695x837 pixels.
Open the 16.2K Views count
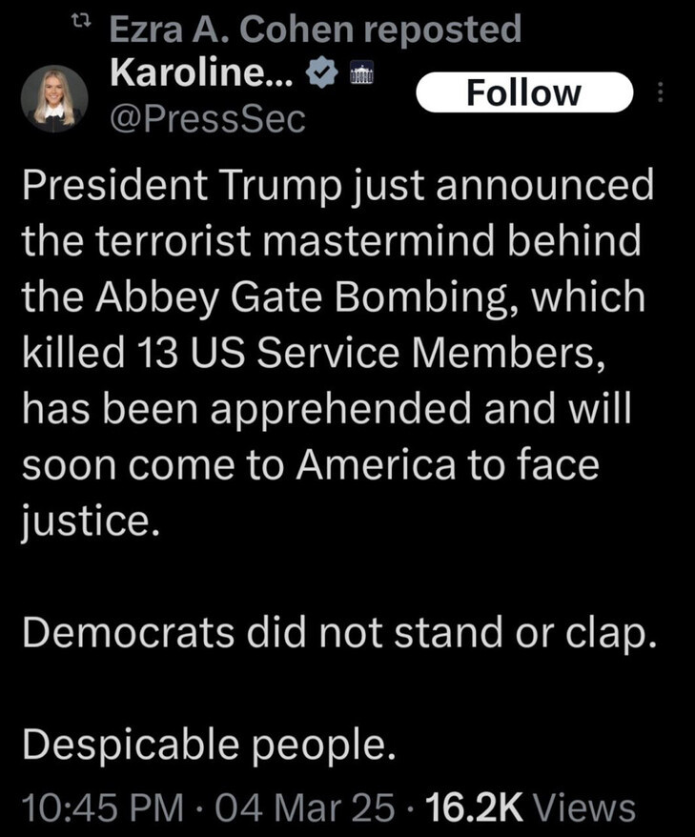(x=529, y=807)
